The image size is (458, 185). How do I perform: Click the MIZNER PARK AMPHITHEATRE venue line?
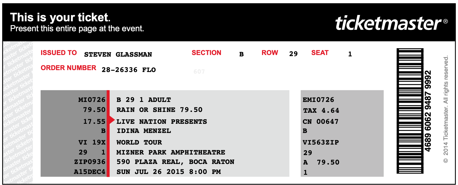(x=171, y=152)
